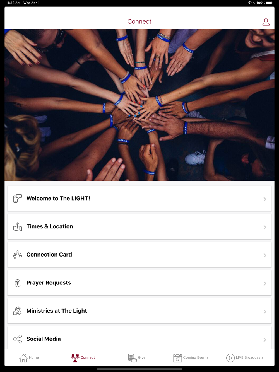Open the Social Media row
Screen dimensions: 279x372
139,338
